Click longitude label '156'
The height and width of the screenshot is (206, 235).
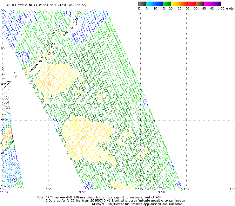tap(95, 189)
